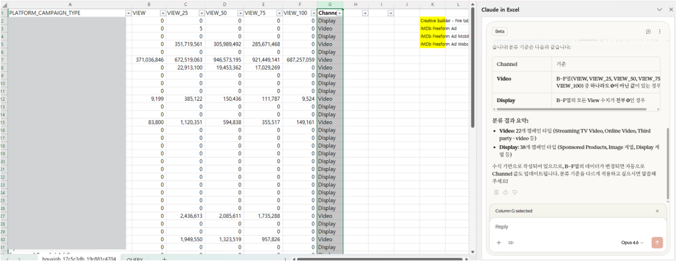Open the VIEW_50 column filter dropdown
The height and width of the screenshot is (261, 677).
click(x=240, y=13)
